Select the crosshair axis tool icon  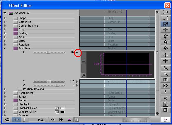(165, 30)
